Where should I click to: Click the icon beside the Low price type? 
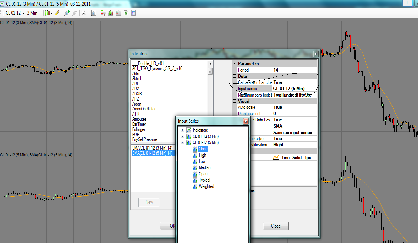(x=195, y=161)
